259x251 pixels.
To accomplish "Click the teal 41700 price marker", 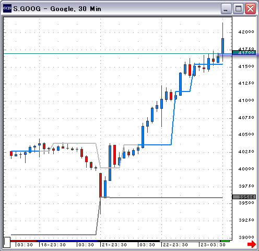I will pyautogui.click(x=244, y=52).
